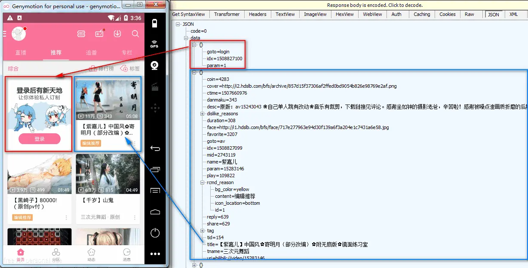Screen dimensions: 528x268
Task: Open the offline downloads icon
Action: (x=117, y=34)
